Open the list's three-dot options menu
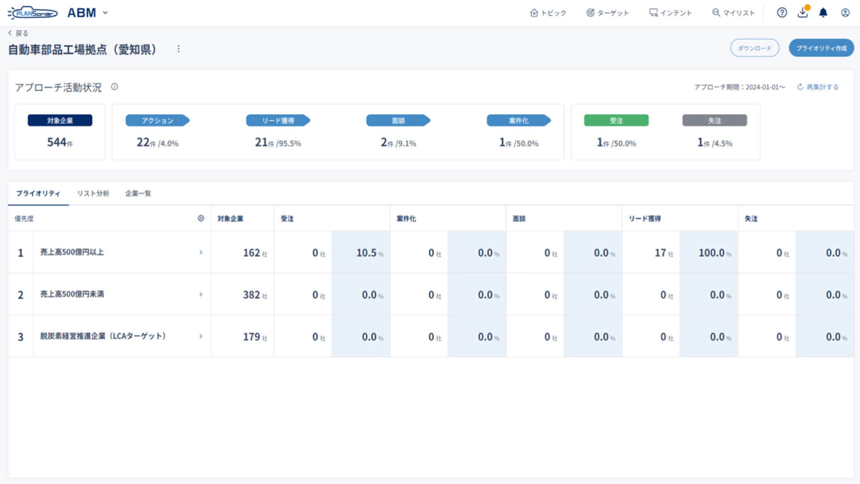860x484 pixels. point(178,49)
